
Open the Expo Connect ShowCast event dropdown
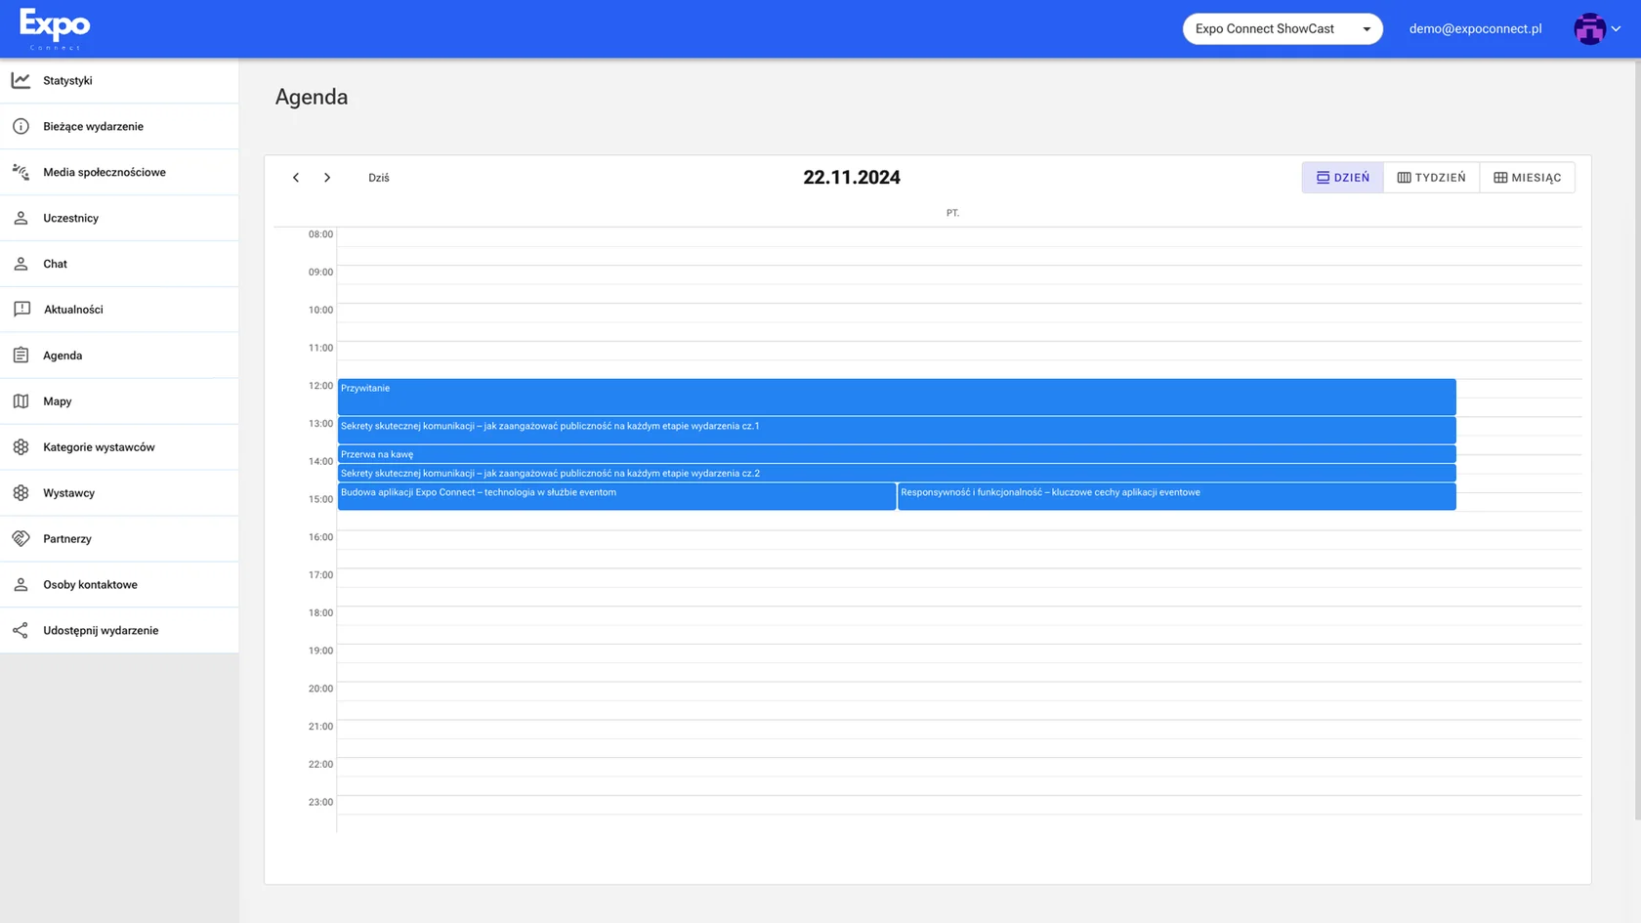pos(1283,28)
